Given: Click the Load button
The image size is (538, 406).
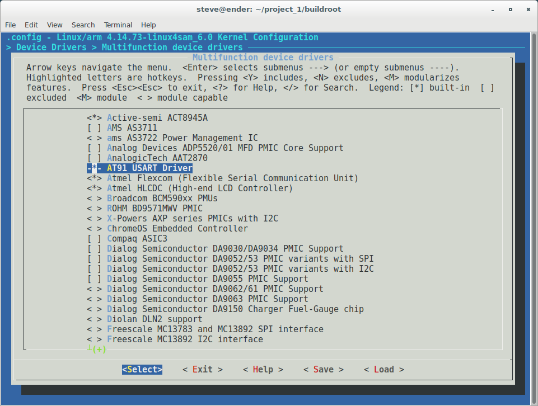Looking at the screenshot, I should click(x=383, y=370).
